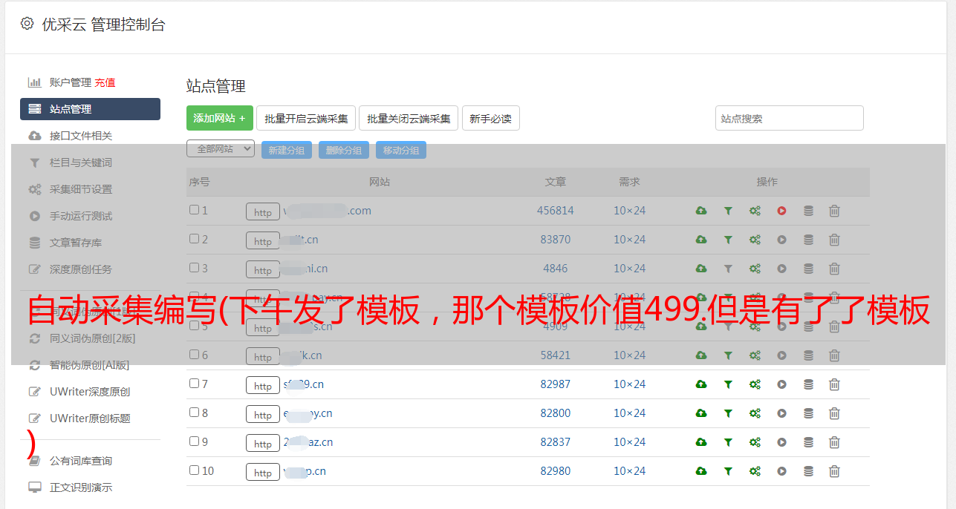Open 正文识别演示 in the sidebar
This screenshot has height=509, width=956.
coord(81,487)
